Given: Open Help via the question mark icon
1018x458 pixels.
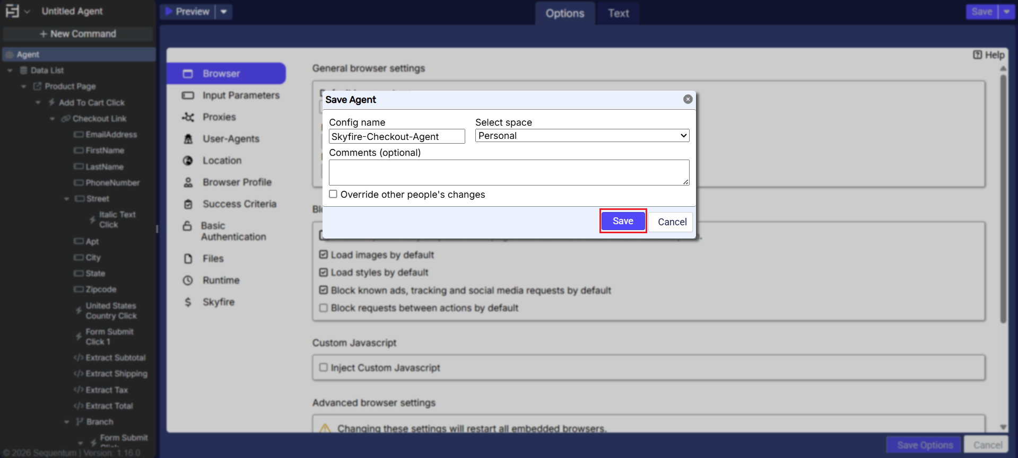Looking at the screenshot, I should click(977, 55).
